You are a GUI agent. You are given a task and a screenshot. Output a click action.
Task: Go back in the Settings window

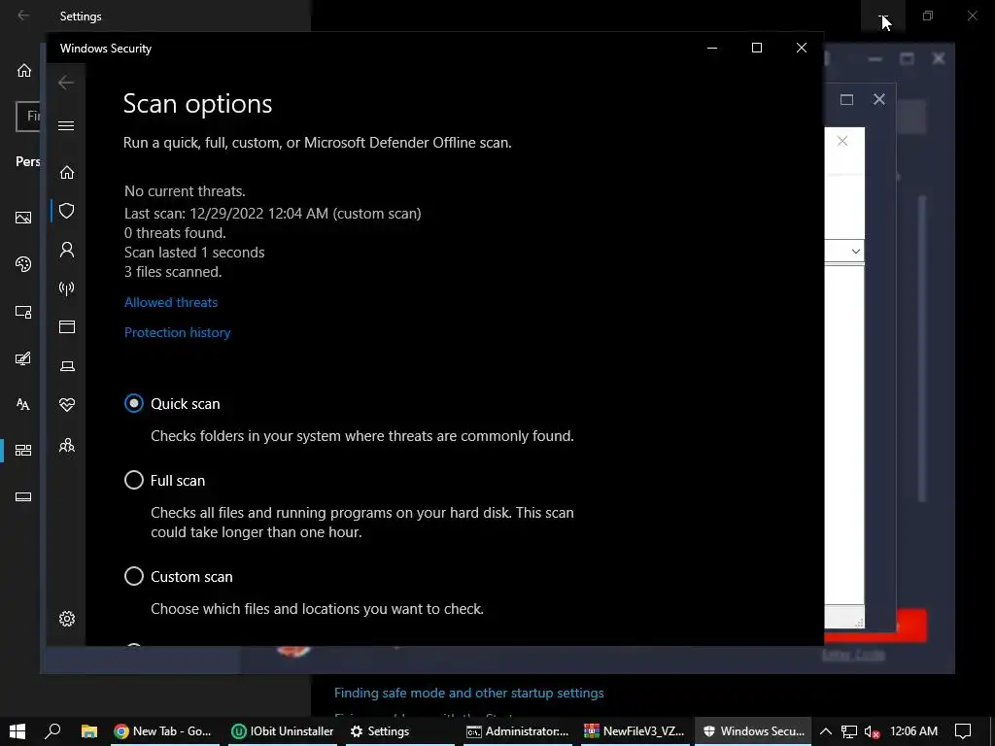coord(23,16)
